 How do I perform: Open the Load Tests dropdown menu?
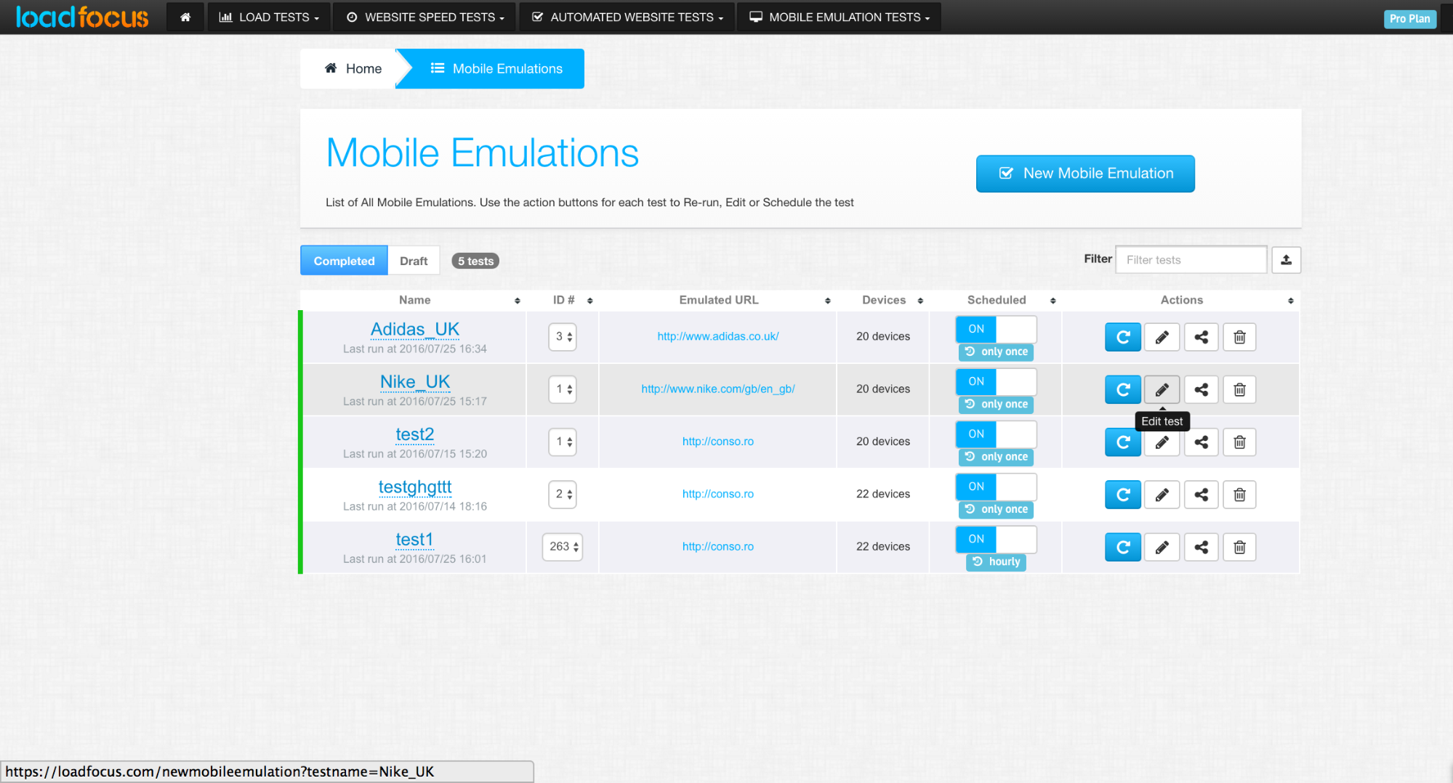coord(269,17)
